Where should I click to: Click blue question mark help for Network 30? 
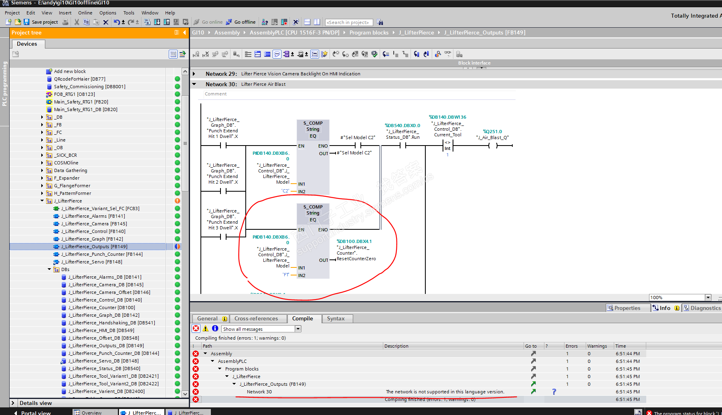tap(554, 392)
